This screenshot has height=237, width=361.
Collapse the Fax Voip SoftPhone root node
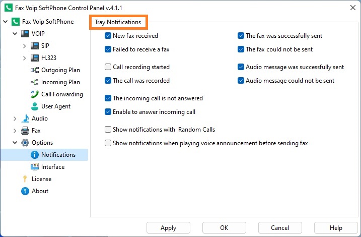(x=6, y=22)
